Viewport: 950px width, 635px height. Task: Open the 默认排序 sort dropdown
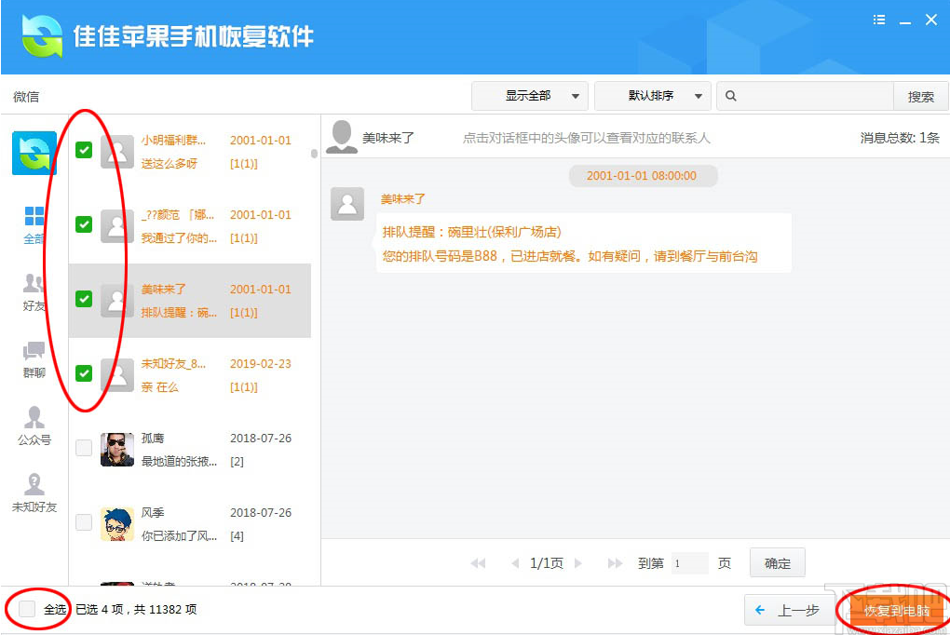[x=653, y=96]
